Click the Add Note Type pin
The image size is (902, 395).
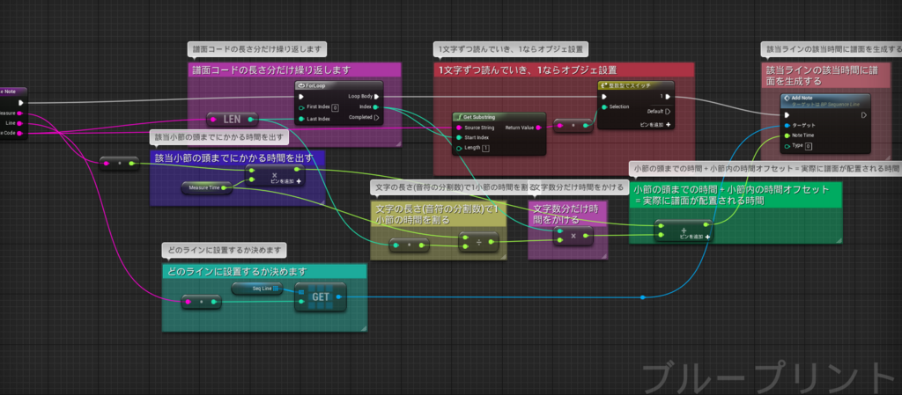point(787,146)
